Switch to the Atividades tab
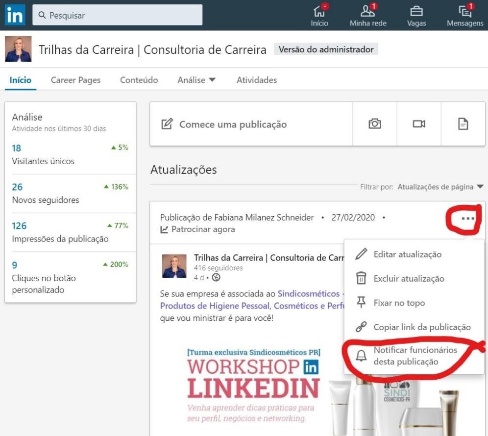Screen dimensions: 488x436 click(x=256, y=80)
